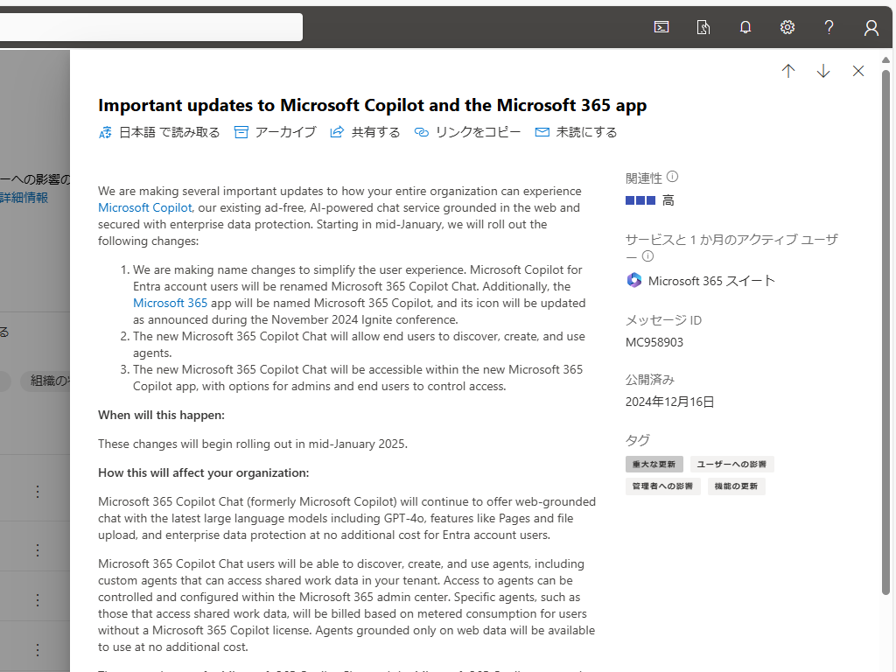Click the chain link icon
The width and height of the screenshot is (896, 672).
coord(421,133)
